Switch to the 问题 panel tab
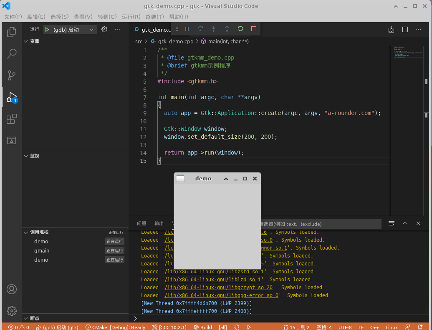432x330 pixels. click(x=141, y=223)
